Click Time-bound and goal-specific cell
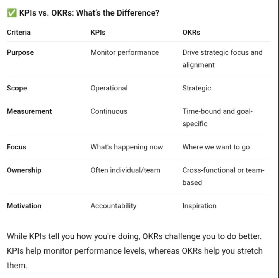The width and height of the screenshot is (279, 278). coord(217,118)
